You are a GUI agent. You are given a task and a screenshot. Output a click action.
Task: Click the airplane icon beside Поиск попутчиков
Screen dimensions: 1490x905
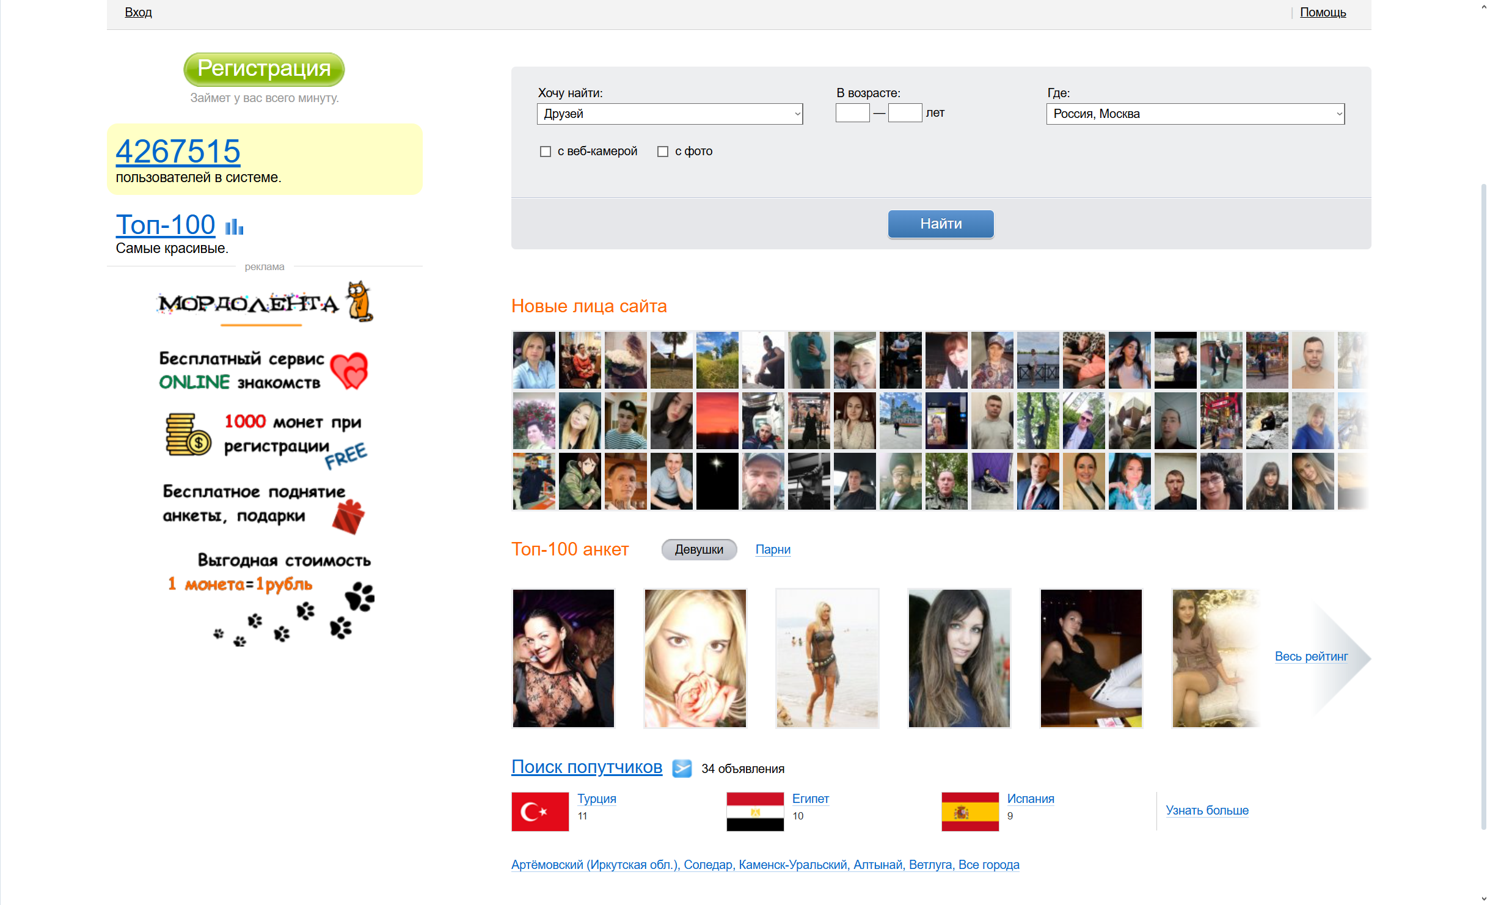click(x=682, y=768)
